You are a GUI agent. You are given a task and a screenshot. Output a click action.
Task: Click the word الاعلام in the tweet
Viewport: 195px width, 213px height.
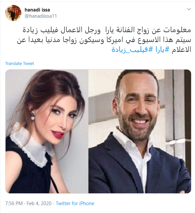pos(182,49)
